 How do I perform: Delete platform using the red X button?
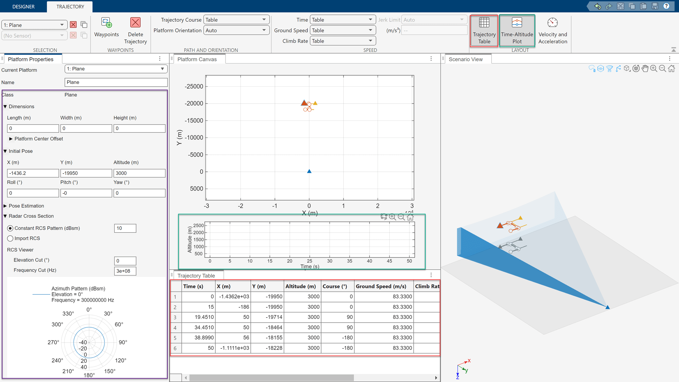coord(73,25)
